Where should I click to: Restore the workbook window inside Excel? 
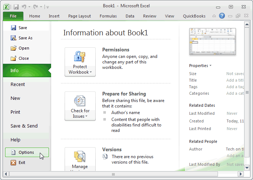(x=238, y=16)
